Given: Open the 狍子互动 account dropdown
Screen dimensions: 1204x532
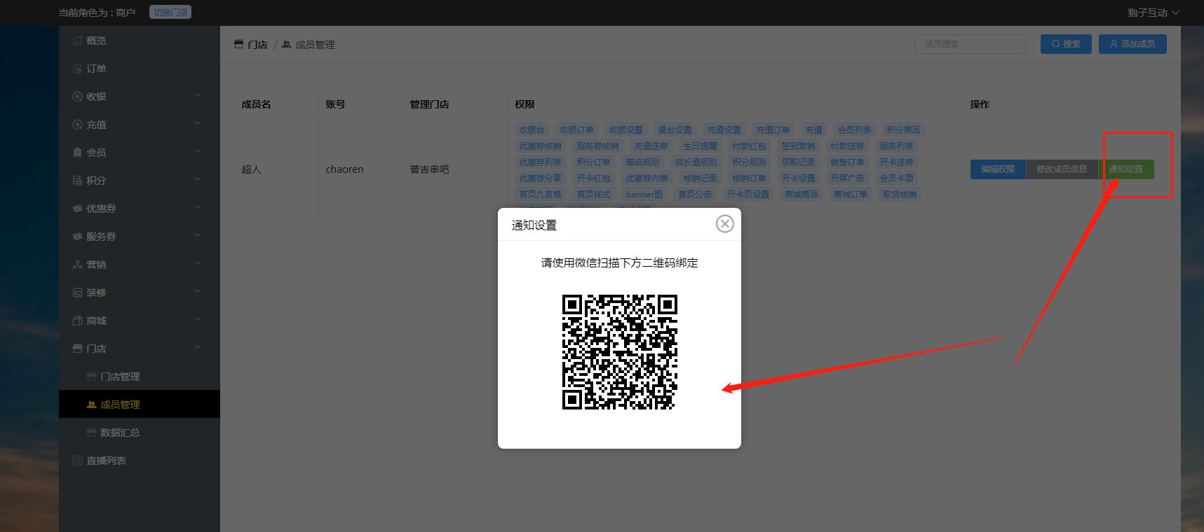Looking at the screenshot, I should point(1153,13).
